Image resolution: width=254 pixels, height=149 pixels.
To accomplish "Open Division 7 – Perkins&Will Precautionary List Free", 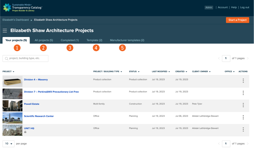I will pyautogui.click(x=51, y=92).
